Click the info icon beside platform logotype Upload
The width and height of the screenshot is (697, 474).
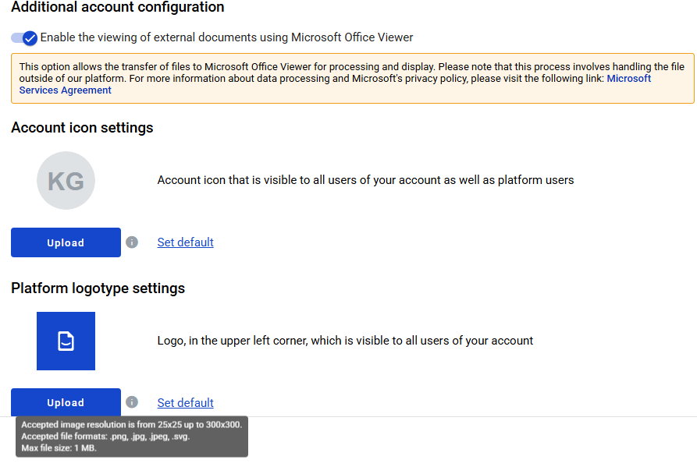pos(132,402)
